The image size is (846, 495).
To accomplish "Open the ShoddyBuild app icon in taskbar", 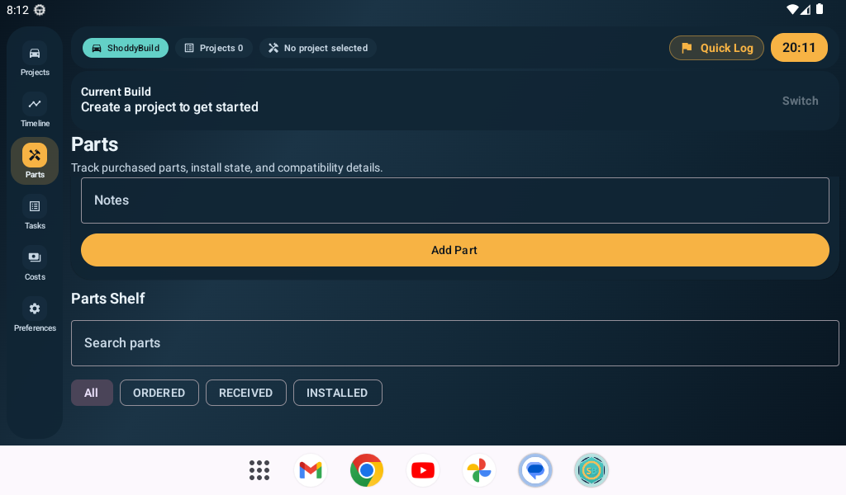I will [592, 470].
